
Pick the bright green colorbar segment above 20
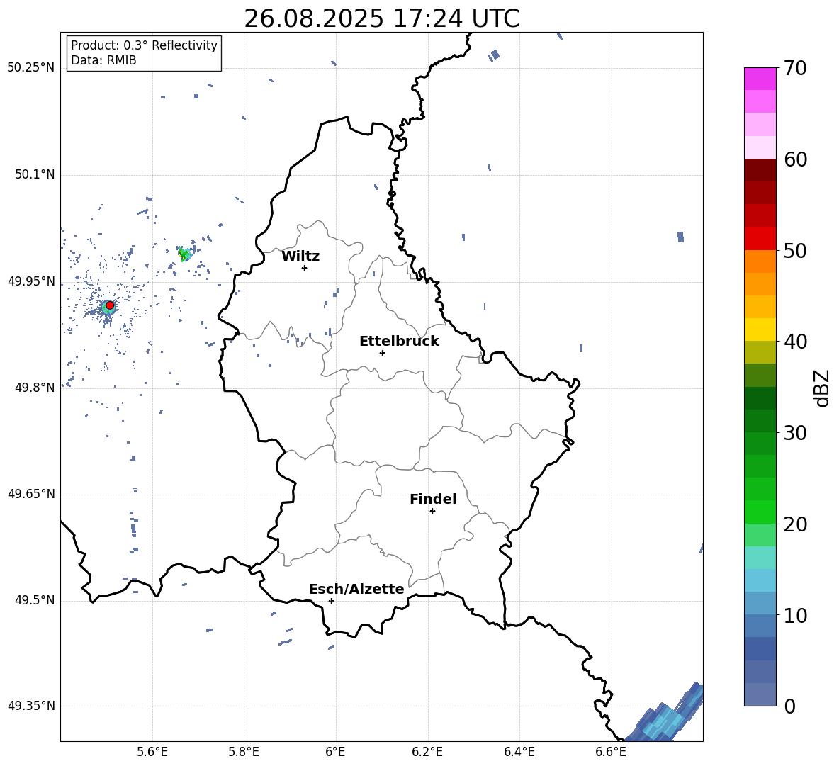tap(760, 512)
